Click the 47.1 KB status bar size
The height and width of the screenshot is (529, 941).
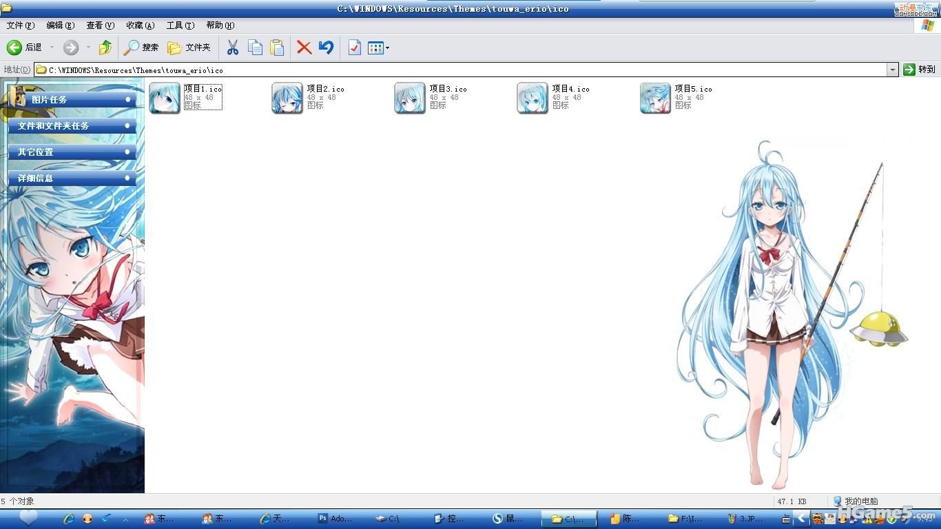click(x=792, y=501)
